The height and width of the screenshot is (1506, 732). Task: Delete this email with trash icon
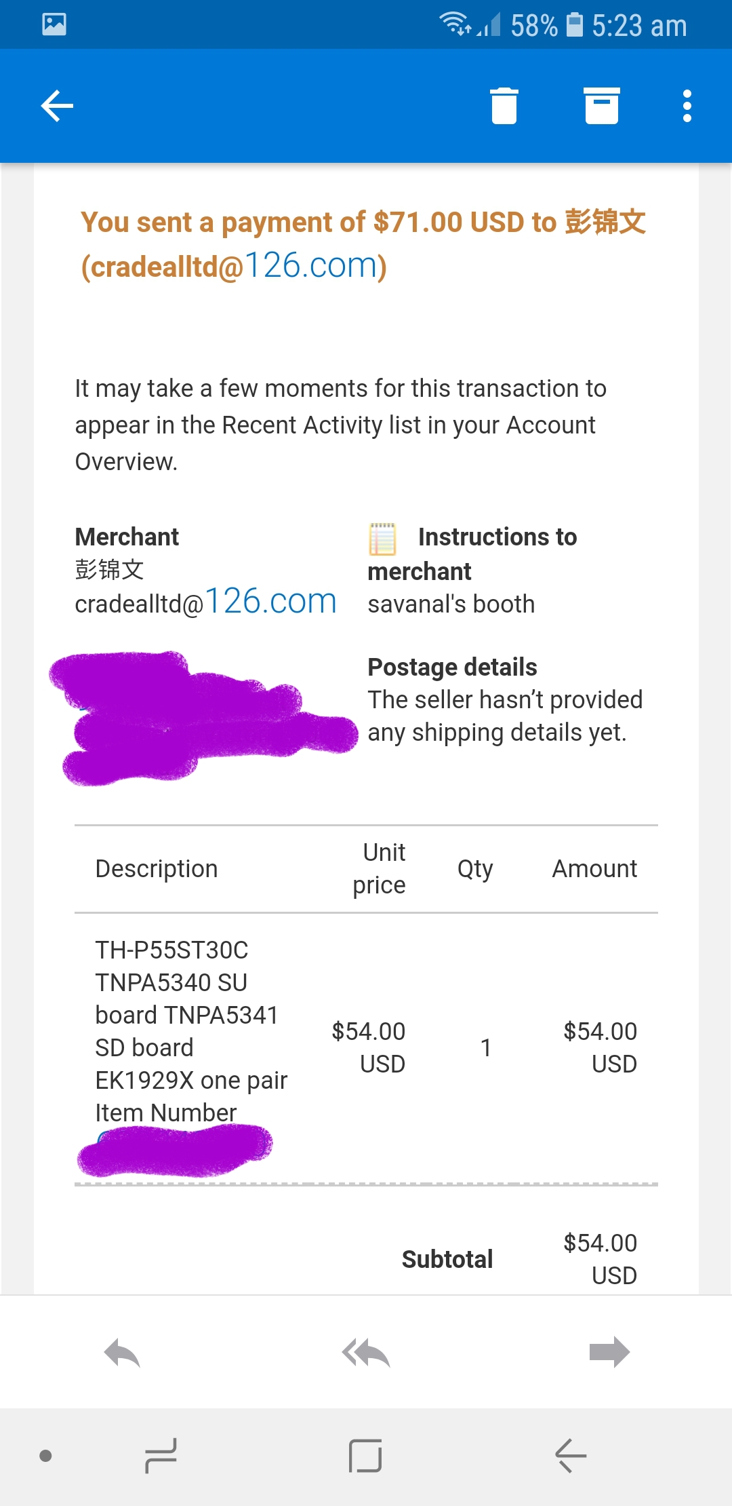point(504,106)
